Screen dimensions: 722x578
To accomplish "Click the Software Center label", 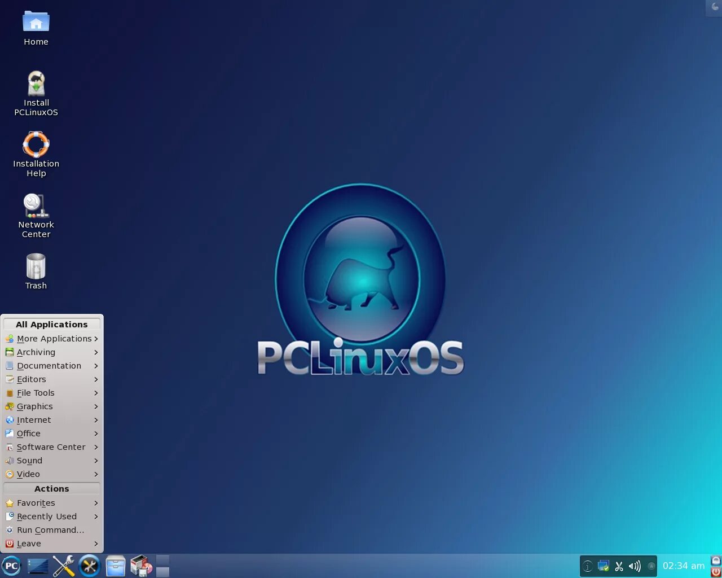I will pyautogui.click(x=51, y=447).
